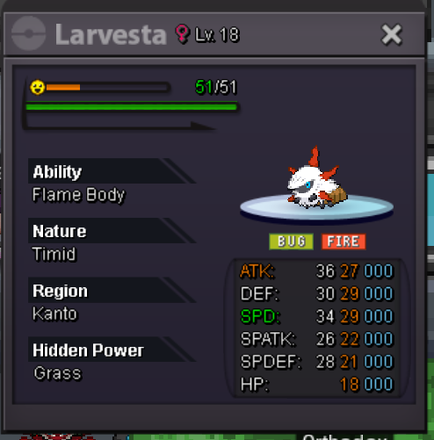
Task: Select the Ability header
Action: (x=112, y=171)
